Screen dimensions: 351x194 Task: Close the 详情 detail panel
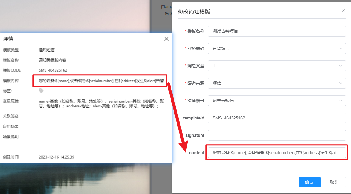tap(166, 39)
